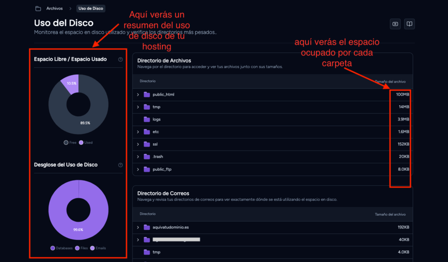Click folder icon of the redacted mail directory
Screen dimensions: 448x262
pos(147,240)
